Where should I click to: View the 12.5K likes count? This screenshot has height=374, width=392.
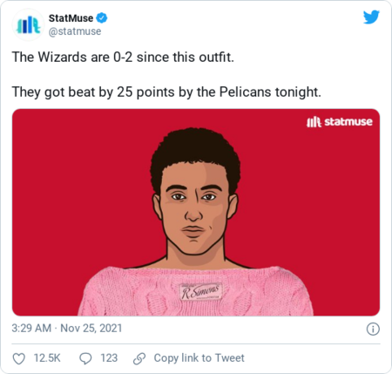[47, 358]
